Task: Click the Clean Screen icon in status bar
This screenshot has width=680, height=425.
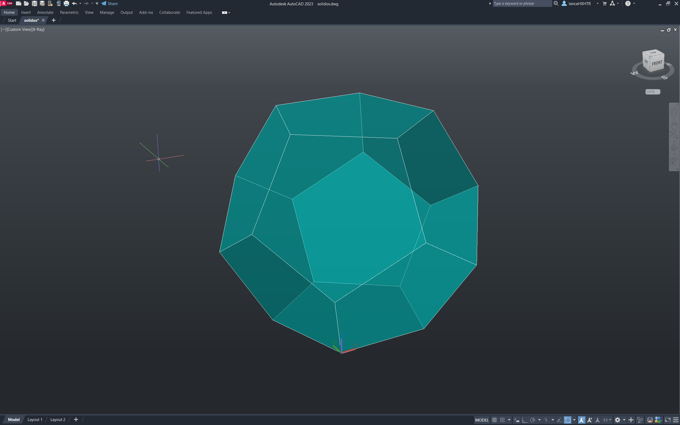Action: [668, 420]
